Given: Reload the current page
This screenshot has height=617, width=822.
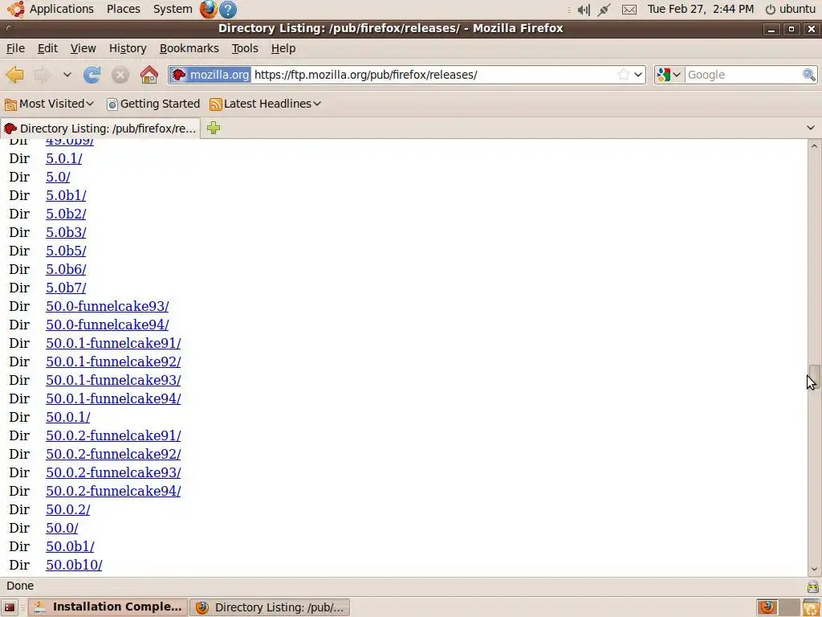Looking at the screenshot, I should tap(92, 75).
